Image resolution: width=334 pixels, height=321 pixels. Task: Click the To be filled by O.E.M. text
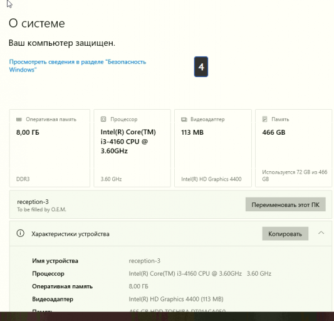[41, 209]
